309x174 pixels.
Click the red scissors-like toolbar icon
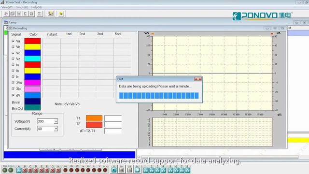[6, 14]
